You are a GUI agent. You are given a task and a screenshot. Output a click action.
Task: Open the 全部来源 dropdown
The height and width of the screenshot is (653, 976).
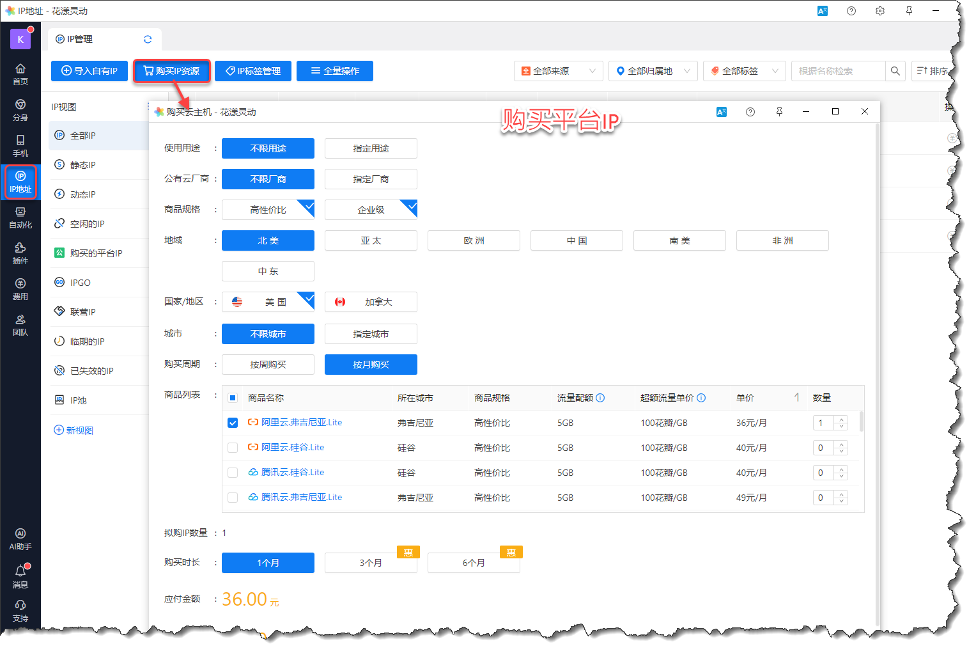click(559, 71)
